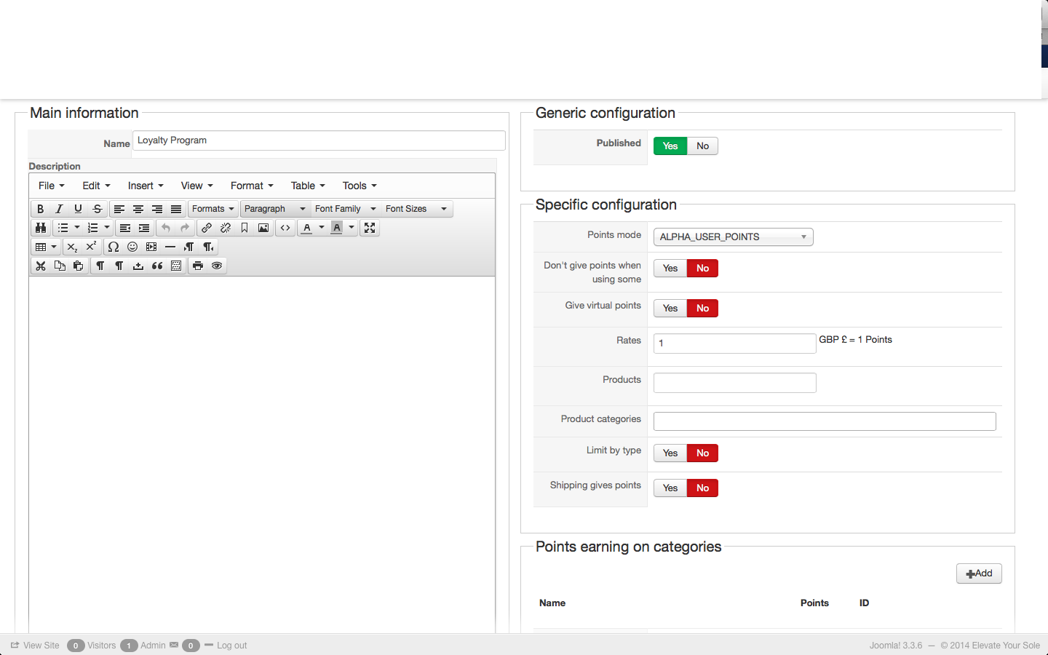This screenshot has width=1048, height=655.
Task: Open the Format menu
Action: click(x=252, y=186)
